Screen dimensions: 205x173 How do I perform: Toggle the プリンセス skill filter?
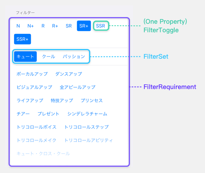click(92, 100)
